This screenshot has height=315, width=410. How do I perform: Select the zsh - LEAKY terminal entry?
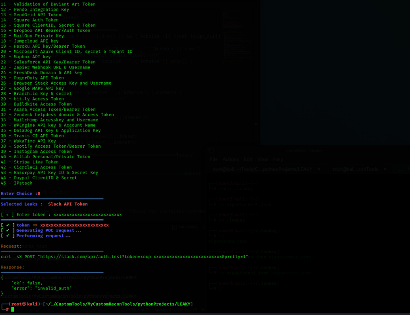(x=185, y=227)
